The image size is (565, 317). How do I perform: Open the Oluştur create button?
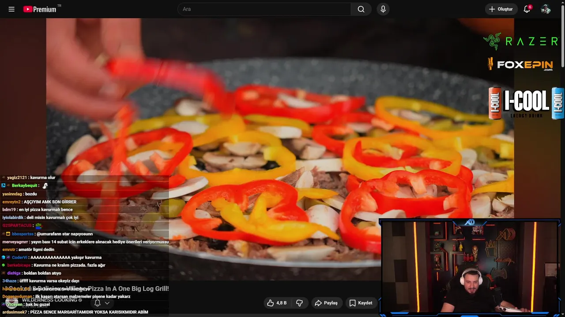tap(501, 9)
